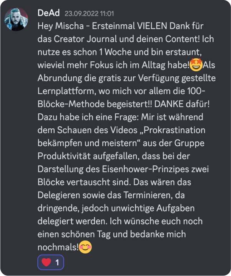Click the word 'Produktivität'
231x276 pixels.
click(x=64, y=156)
